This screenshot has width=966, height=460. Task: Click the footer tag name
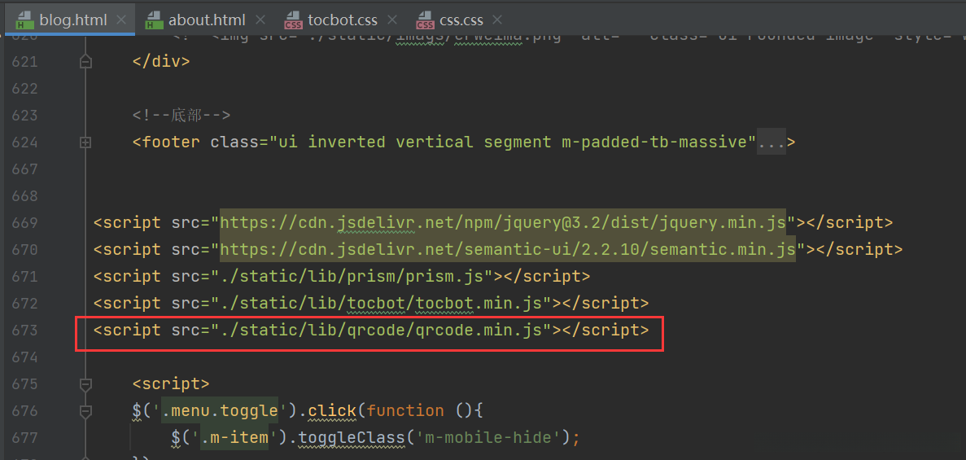(x=171, y=142)
